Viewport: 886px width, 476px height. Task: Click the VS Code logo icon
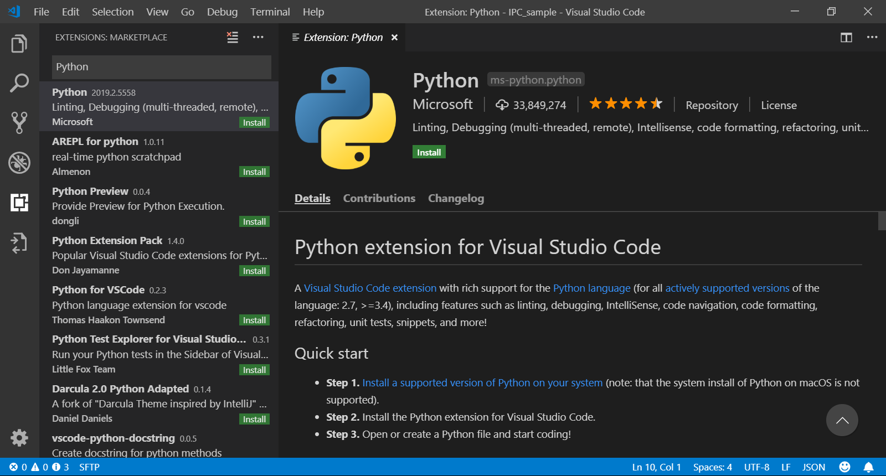(x=14, y=12)
